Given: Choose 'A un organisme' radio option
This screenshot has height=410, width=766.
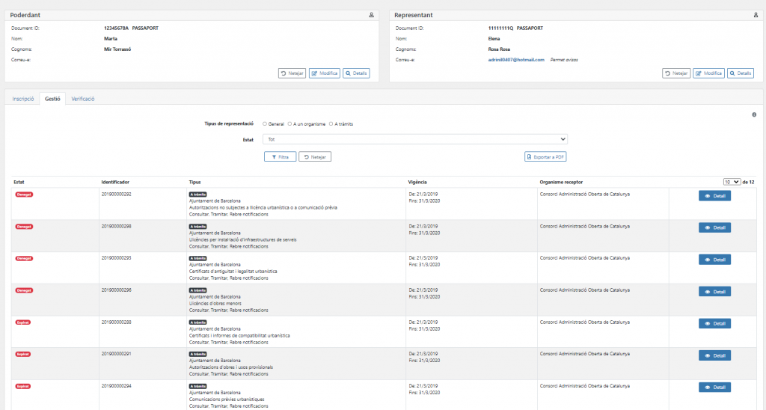Looking at the screenshot, I should [x=289, y=123].
